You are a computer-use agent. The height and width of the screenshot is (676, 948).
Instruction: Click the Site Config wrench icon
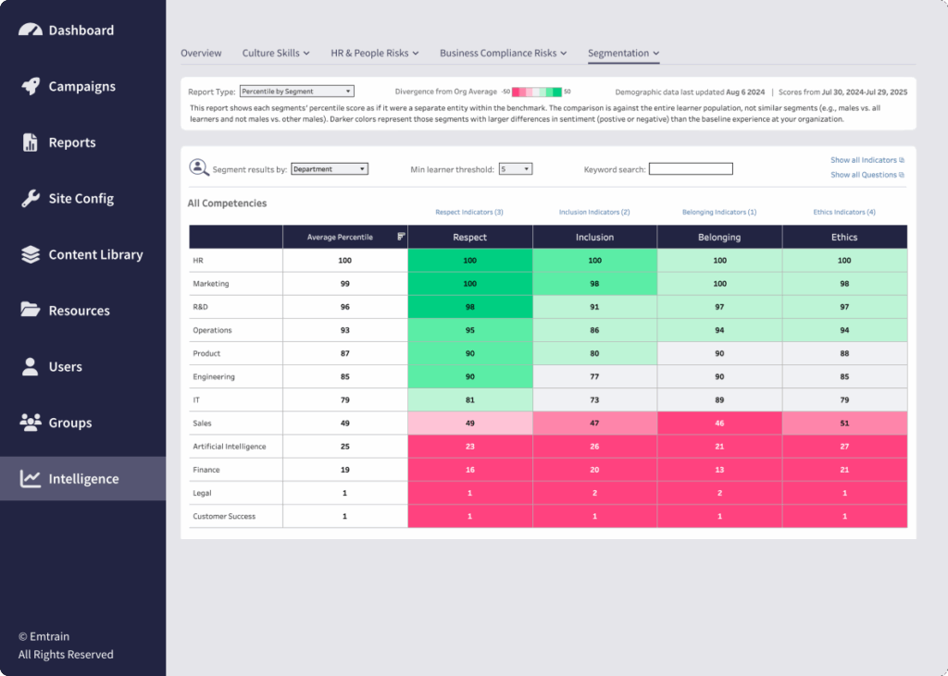coord(31,198)
